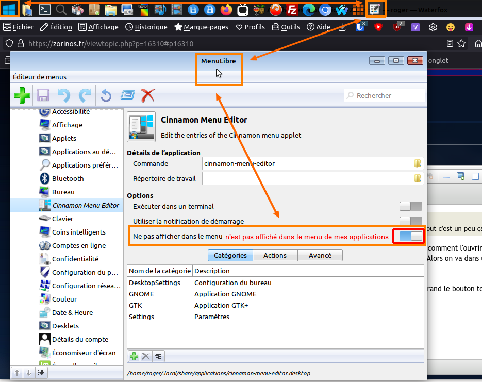The image size is (482, 382).
Task: Add a category with the small plus button
Action: point(134,356)
